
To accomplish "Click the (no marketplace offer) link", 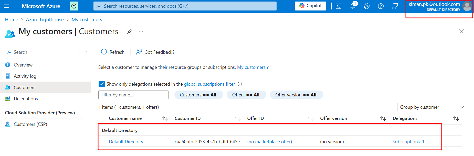I will (270, 142).
